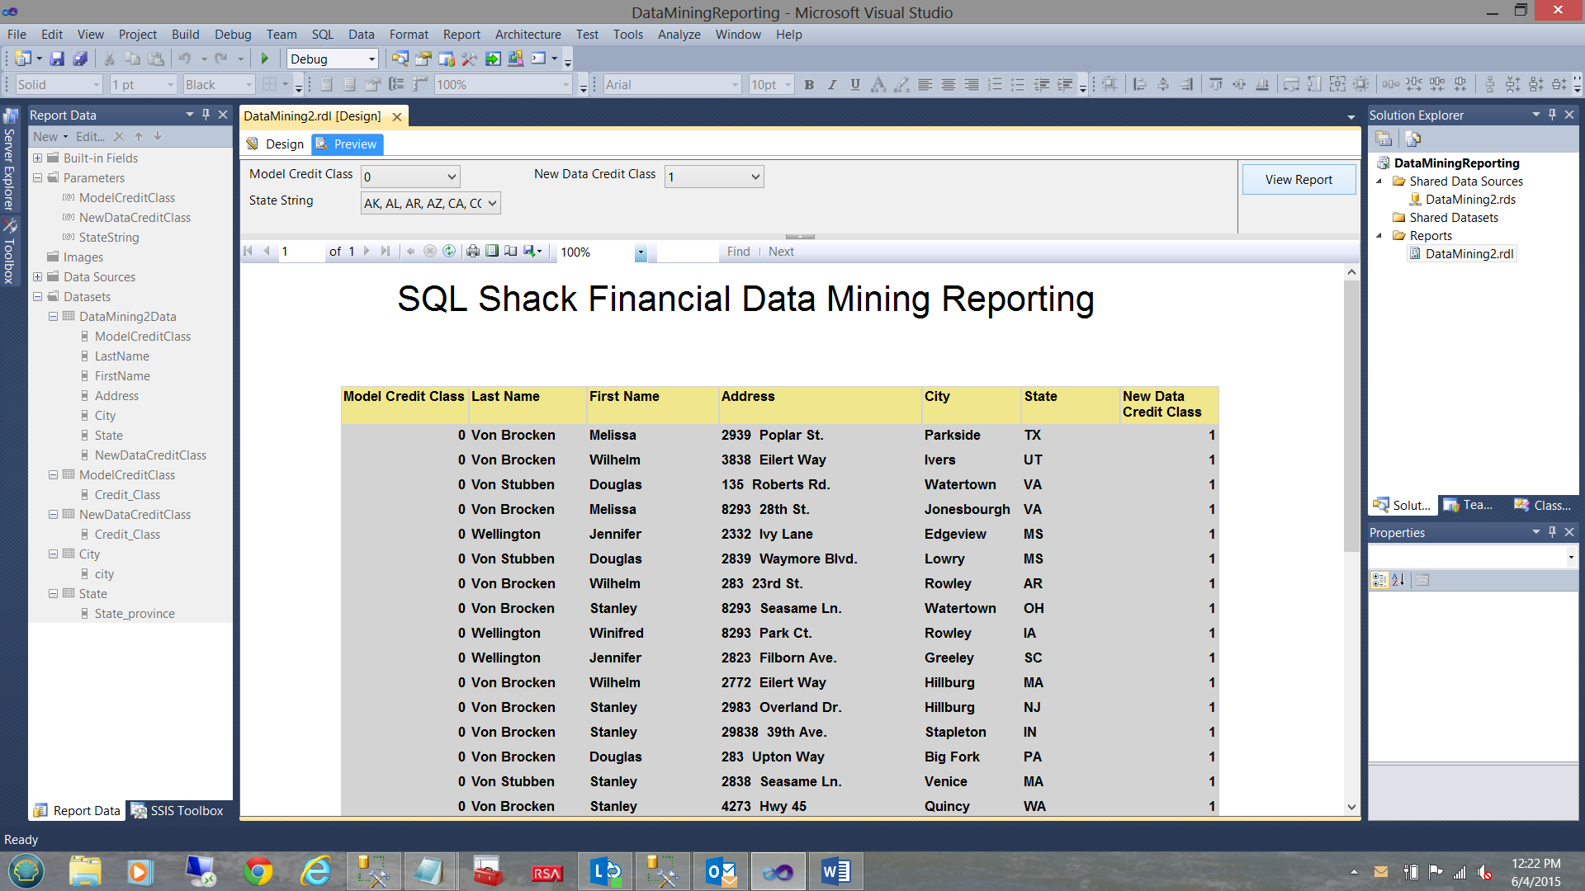The height and width of the screenshot is (891, 1585).
Task: Click the Save All toolbar icon
Action: tap(80, 59)
